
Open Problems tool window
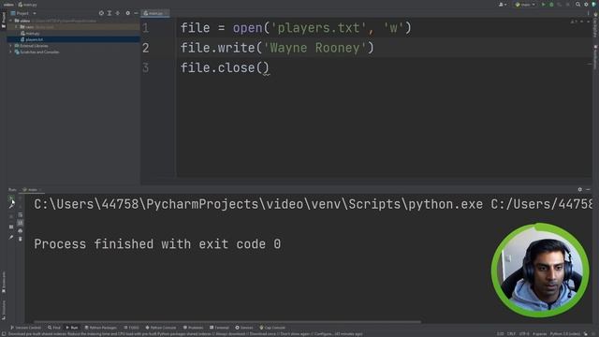[194, 328]
